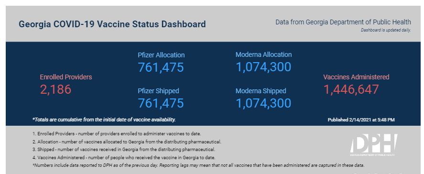Select the Moderna Shipped heading
This screenshot has width=424, height=174.
(261, 91)
